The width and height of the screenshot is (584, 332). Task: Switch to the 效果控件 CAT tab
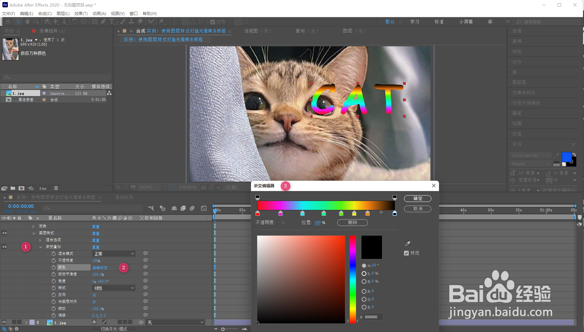(52, 31)
